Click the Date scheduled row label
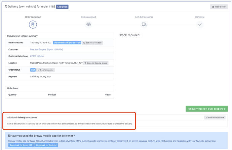This screenshot has height=150, width=232. (x=16, y=43)
